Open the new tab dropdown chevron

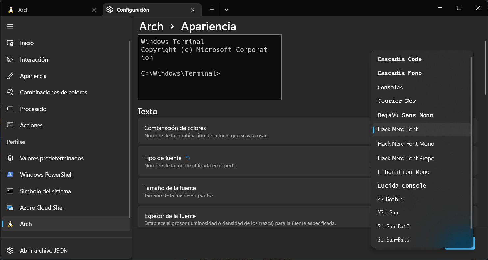226,10
